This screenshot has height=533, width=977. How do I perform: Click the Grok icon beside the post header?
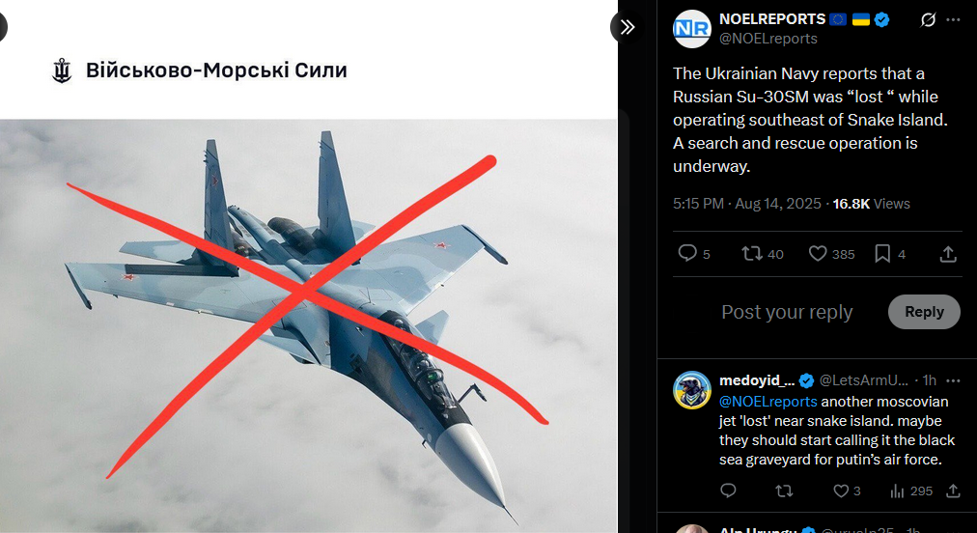click(x=928, y=20)
